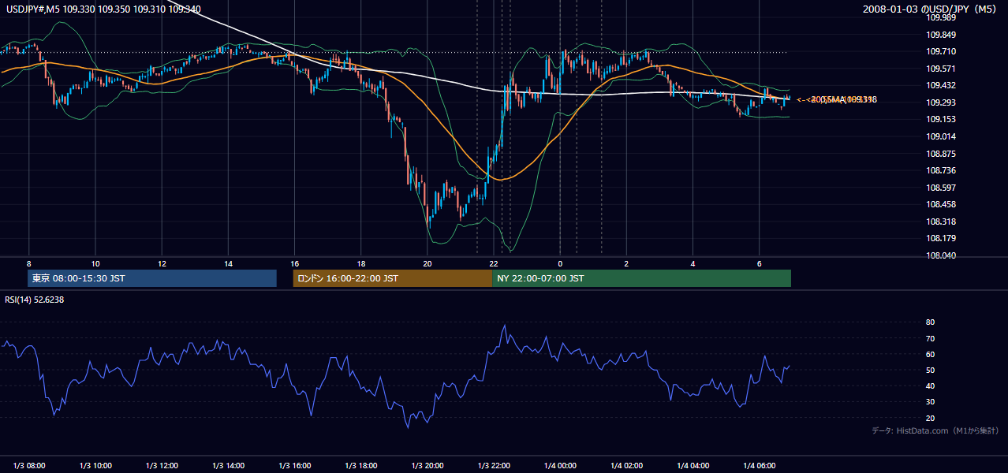
Task: Click the RSI 30 level label
Action: (x=931, y=402)
